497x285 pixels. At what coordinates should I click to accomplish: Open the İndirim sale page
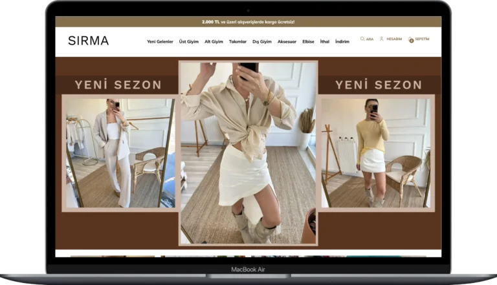pyautogui.click(x=342, y=41)
